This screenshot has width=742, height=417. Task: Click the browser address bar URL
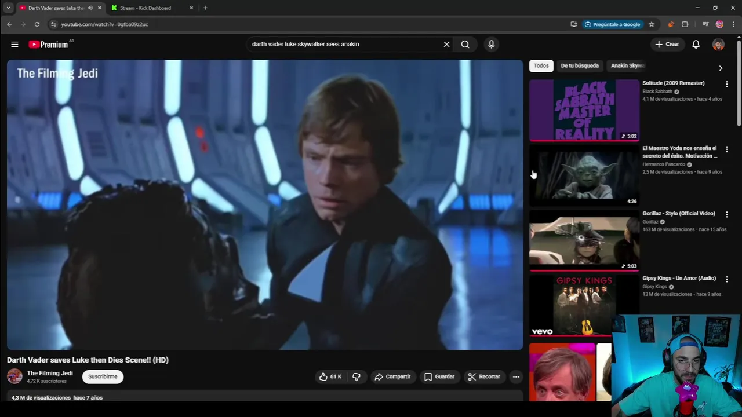pos(104,24)
